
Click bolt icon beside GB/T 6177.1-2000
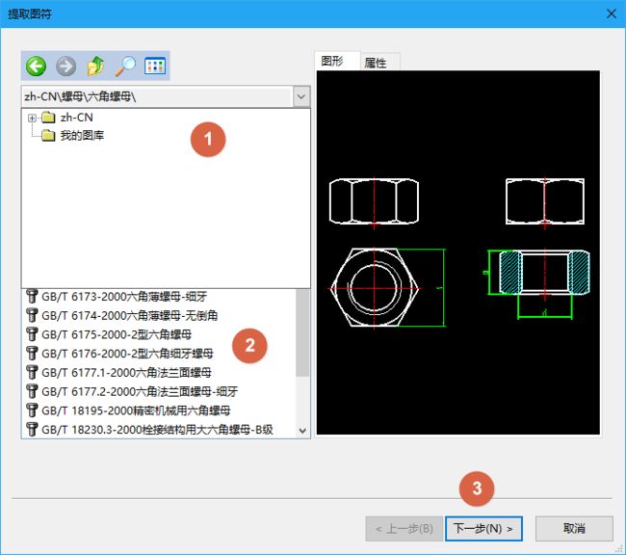[32, 372]
